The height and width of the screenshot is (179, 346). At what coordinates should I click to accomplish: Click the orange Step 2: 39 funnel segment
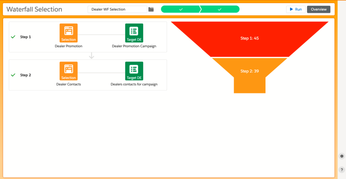(250, 71)
